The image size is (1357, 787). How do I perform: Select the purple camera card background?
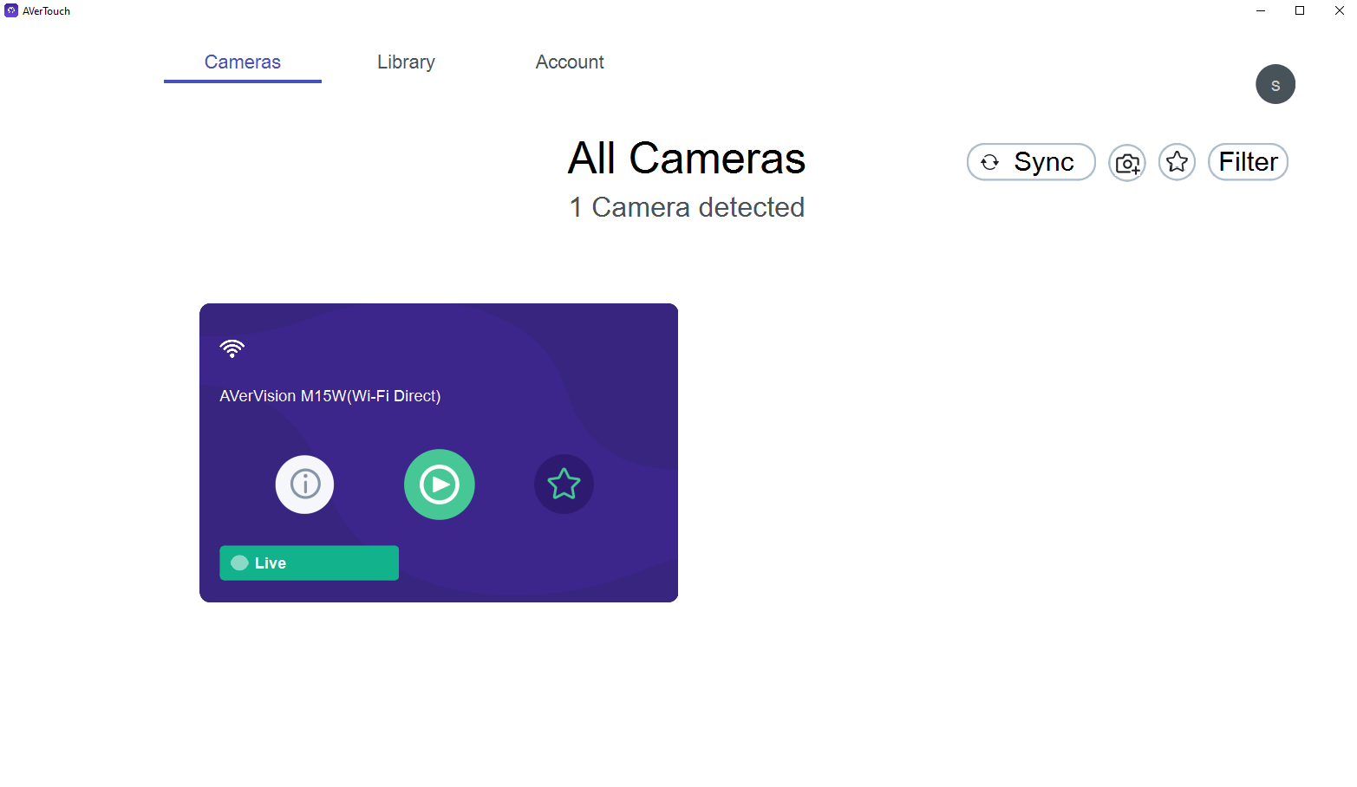coord(590,364)
